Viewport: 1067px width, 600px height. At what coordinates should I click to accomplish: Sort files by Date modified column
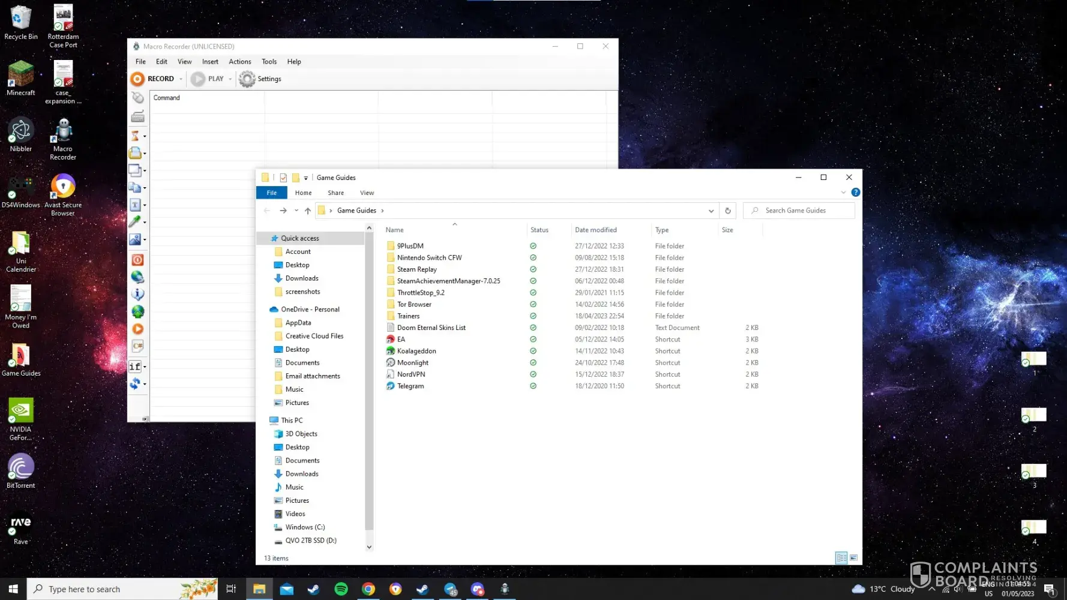[x=595, y=230]
